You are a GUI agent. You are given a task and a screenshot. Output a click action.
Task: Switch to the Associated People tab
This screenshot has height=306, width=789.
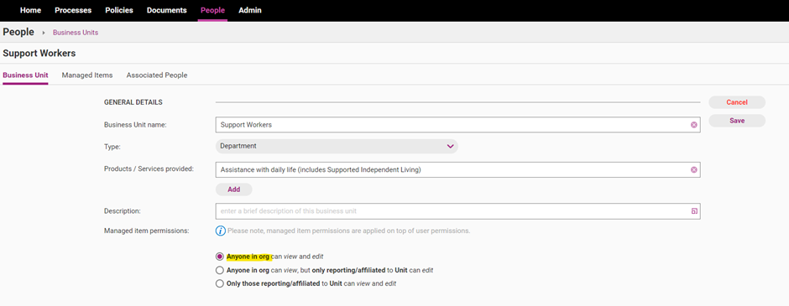click(x=156, y=75)
